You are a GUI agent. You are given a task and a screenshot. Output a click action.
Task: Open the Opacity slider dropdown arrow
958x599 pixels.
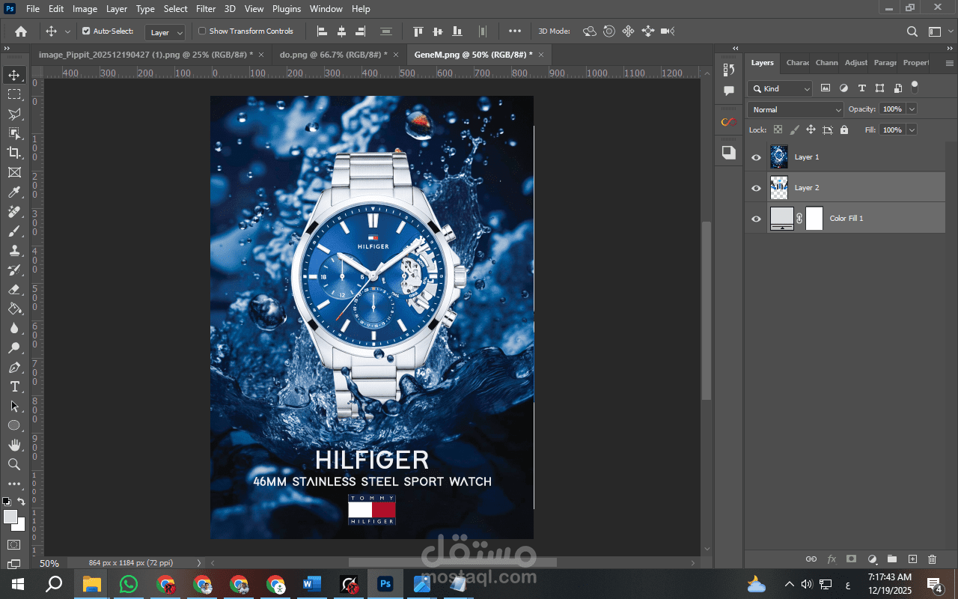click(x=912, y=109)
